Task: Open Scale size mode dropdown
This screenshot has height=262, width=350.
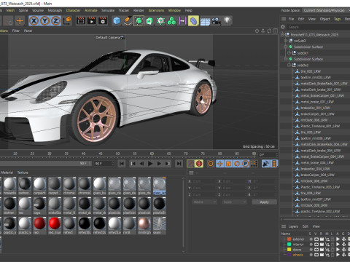Action: tap(234, 202)
